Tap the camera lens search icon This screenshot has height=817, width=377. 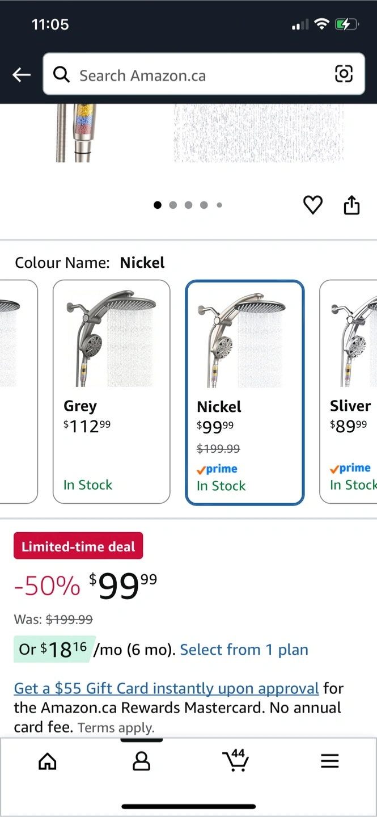[344, 74]
